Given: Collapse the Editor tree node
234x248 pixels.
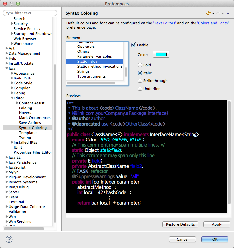Looking at the screenshot, I should (12, 98).
